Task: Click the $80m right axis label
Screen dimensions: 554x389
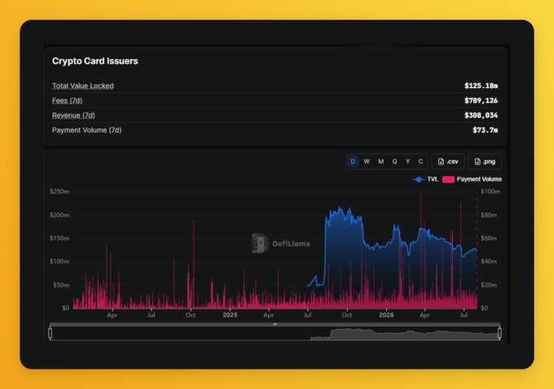Action: pos(489,215)
